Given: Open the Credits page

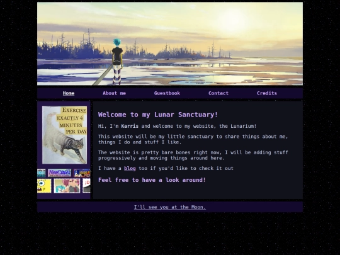Looking at the screenshot, I should point(267,93).
